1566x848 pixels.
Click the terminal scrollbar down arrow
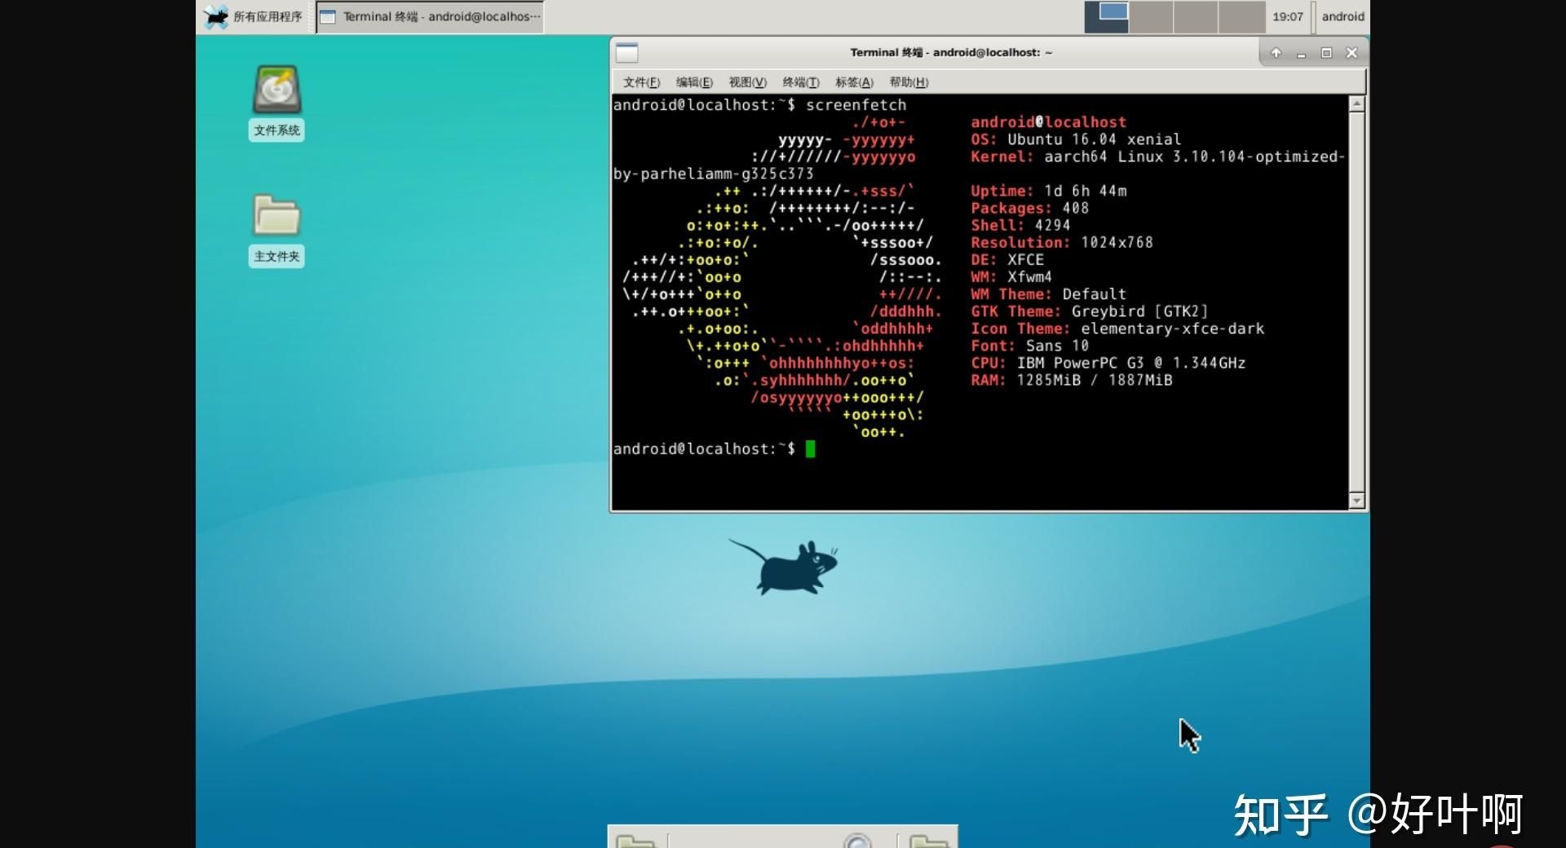[1357, 501]
